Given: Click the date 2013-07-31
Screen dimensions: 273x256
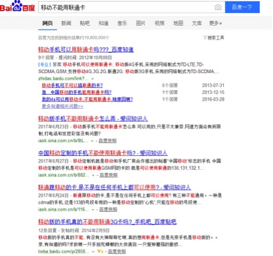Looking at the screenshot, I should pyautogui.click(x=213, y=86).
